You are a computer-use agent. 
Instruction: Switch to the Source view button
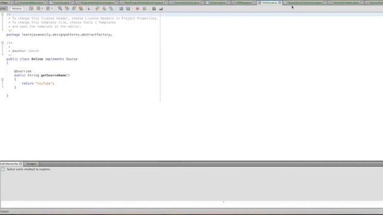click(4, 8)
